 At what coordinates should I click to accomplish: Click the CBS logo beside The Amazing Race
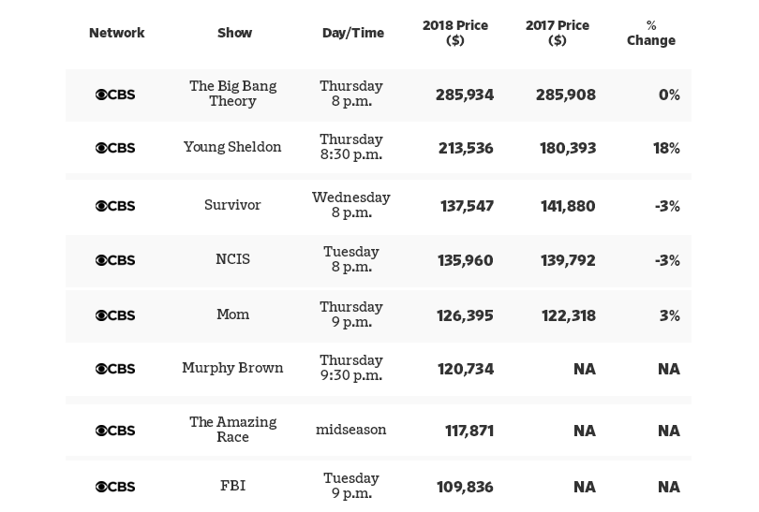pyautogui.click(x=115, y=431)
